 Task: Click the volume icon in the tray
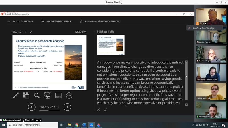pyautogui.click(x=204, y=125)
